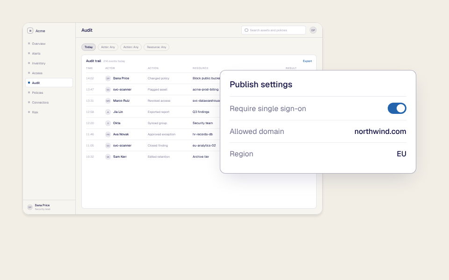Click acme-prod-billing resource

click(x=205, y=90)
